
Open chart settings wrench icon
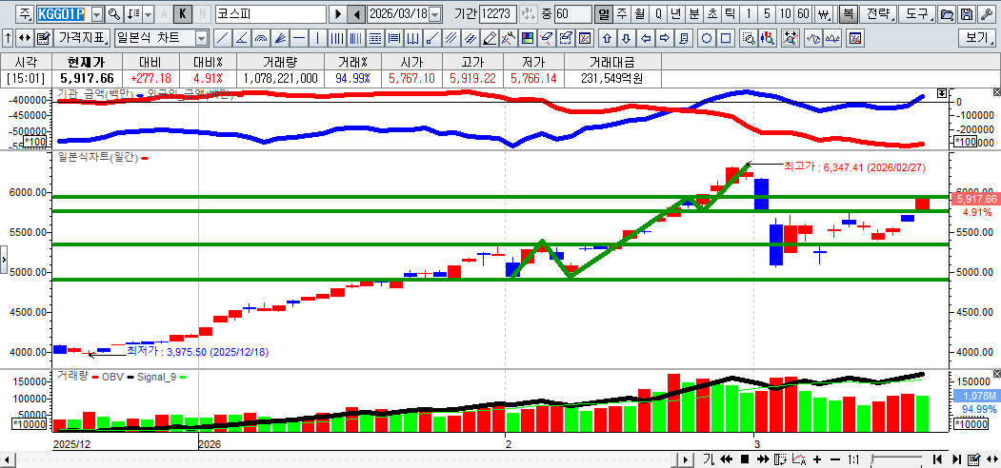pos(986,14)
